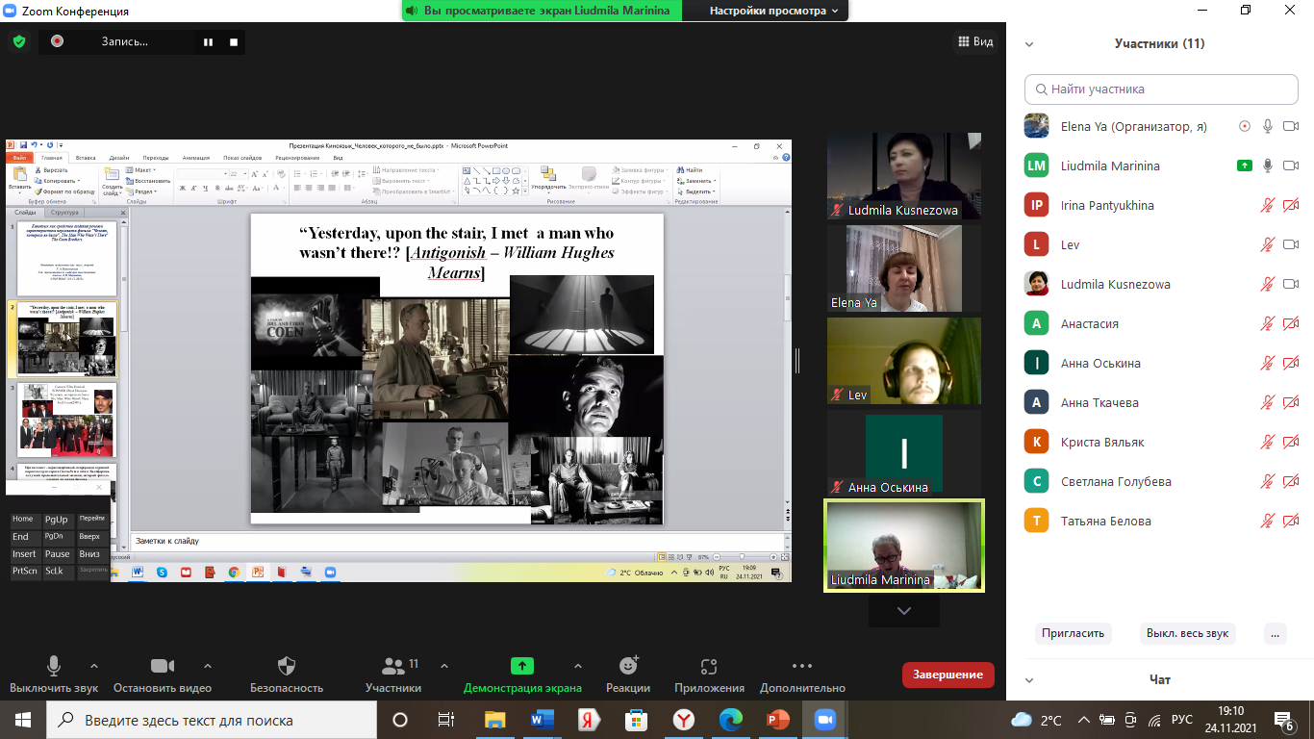Select Ludmila Kusnezowa video tile
1314x739 pixels.
click(x=904, y=176)
